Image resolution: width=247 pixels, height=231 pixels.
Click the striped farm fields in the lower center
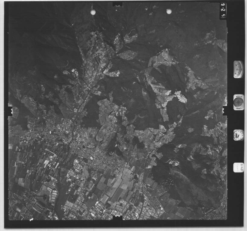118,184
